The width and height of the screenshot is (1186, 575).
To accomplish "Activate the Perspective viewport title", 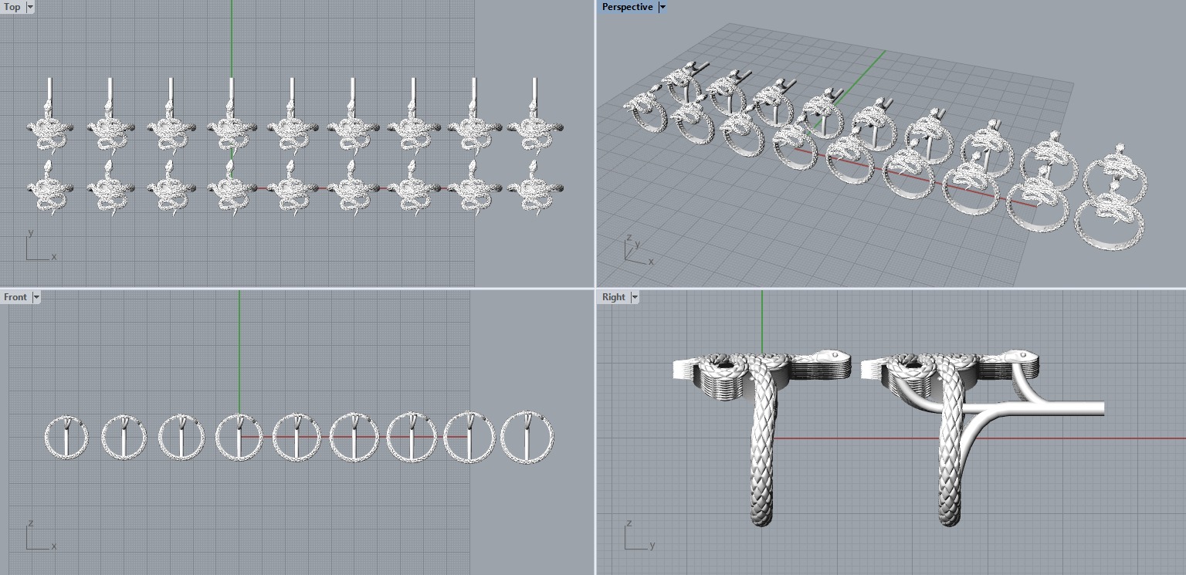I will pos(628,7).
